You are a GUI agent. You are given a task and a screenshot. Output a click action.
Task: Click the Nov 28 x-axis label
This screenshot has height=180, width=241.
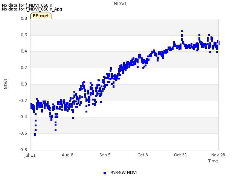tap(218, 155)
